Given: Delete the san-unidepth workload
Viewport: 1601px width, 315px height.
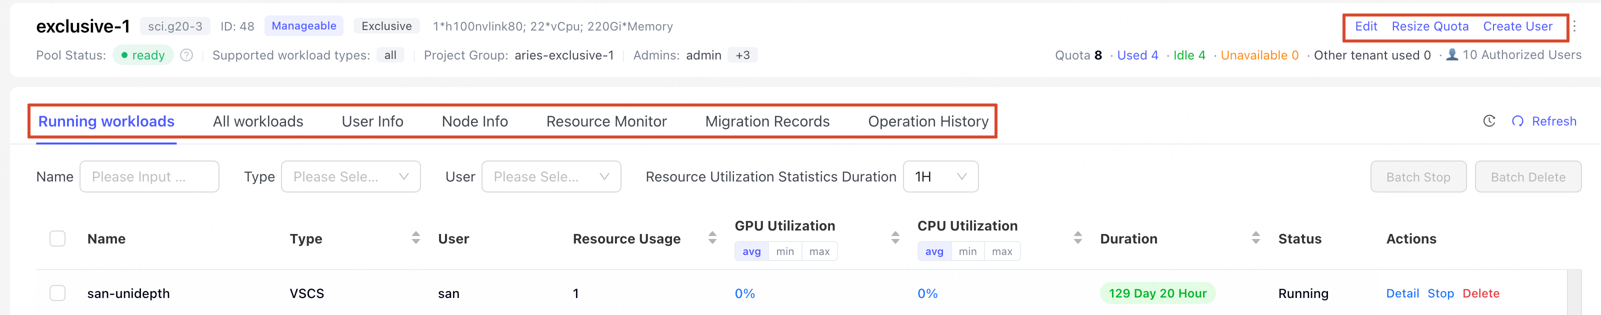Looking at the screenshot, I should point(1480,293).
